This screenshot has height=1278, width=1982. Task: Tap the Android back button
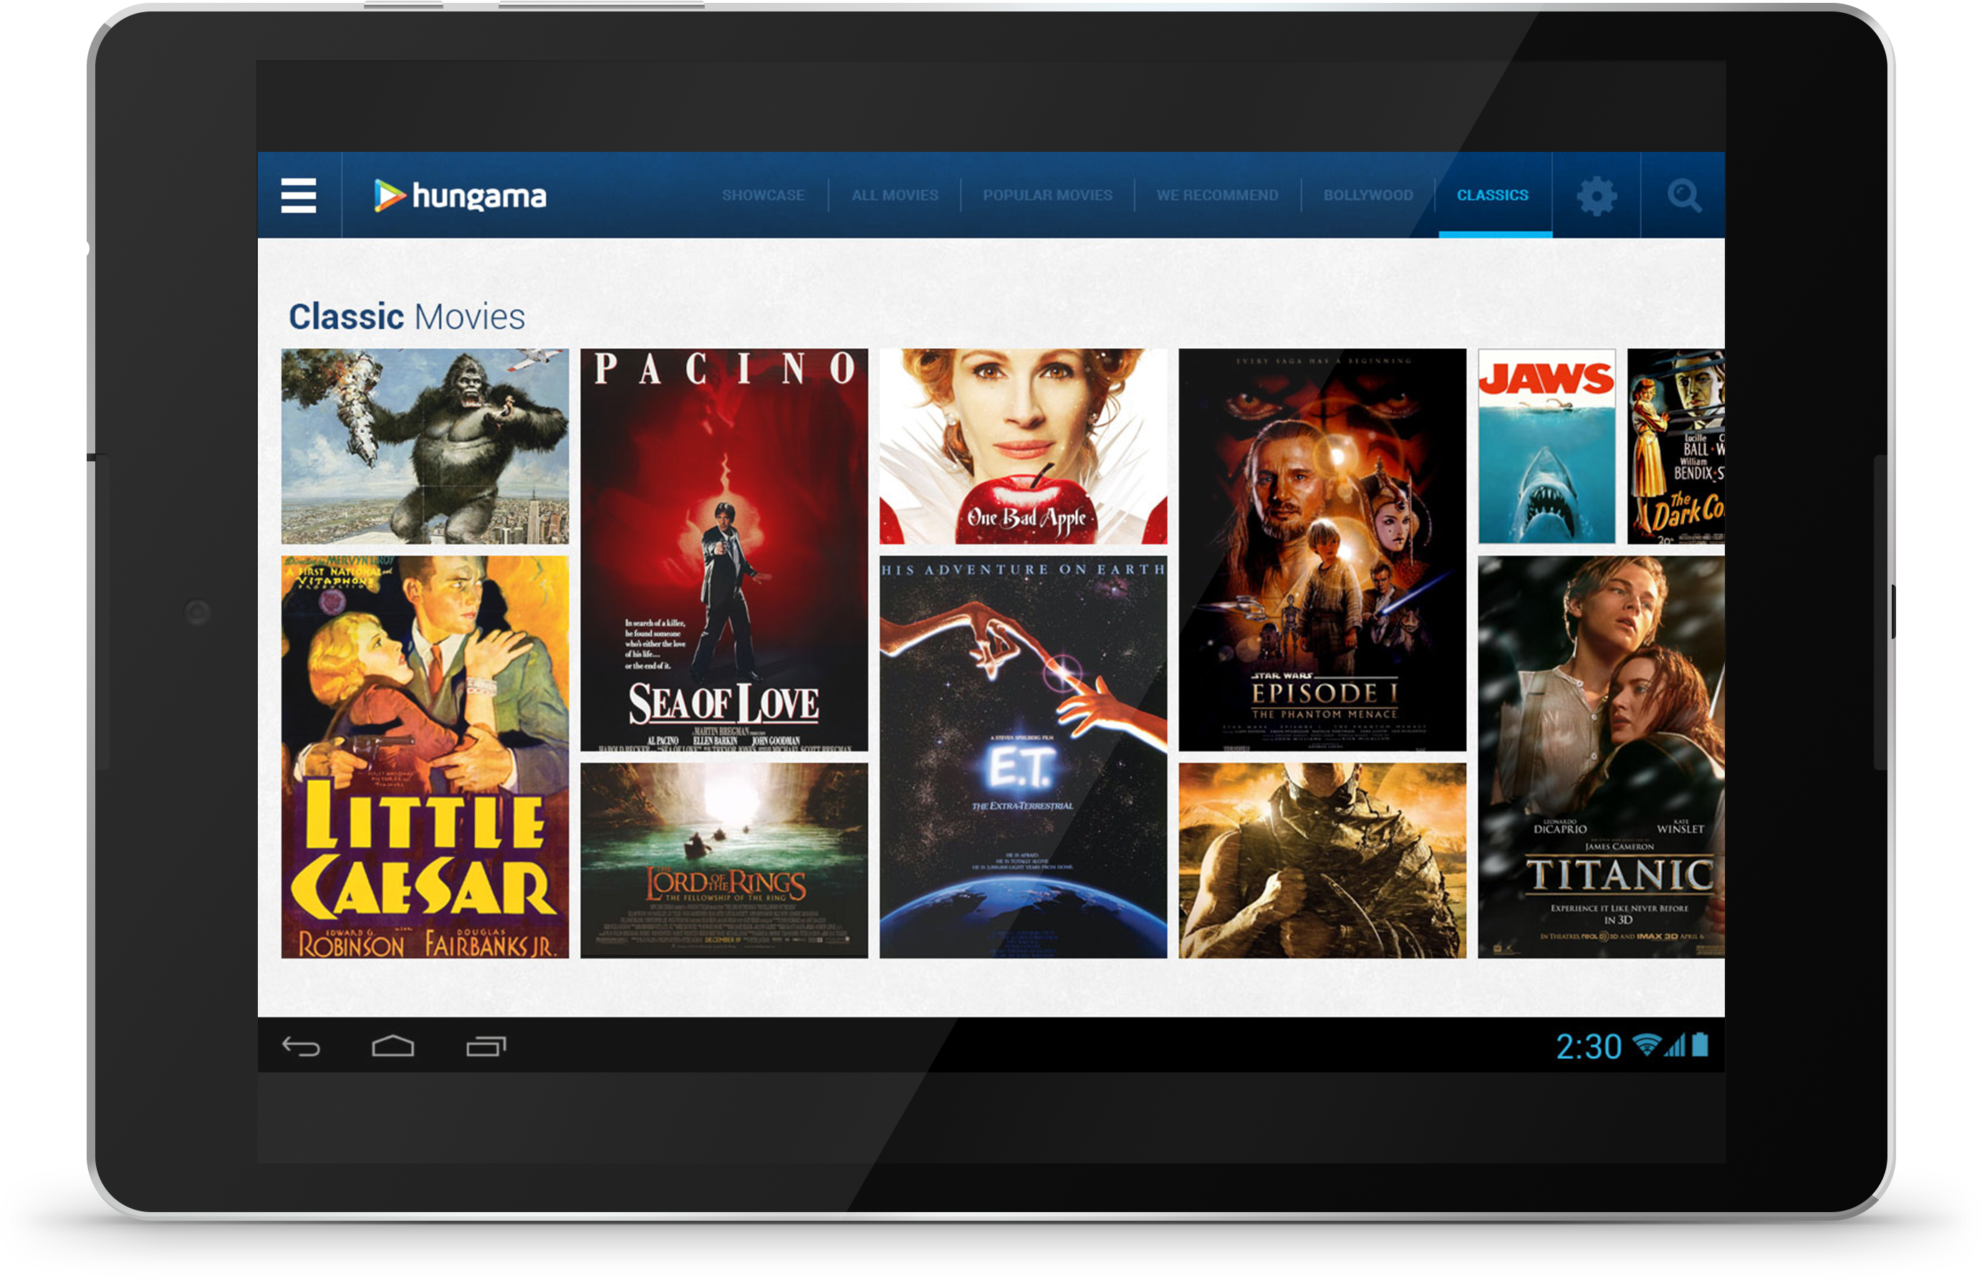301,1047
